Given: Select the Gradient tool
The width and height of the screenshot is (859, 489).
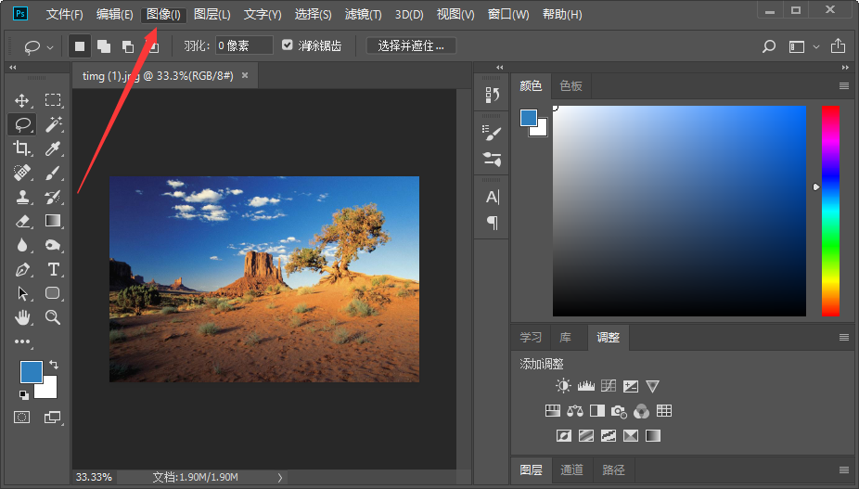Looking at the screenshot, I should point(53,221).
